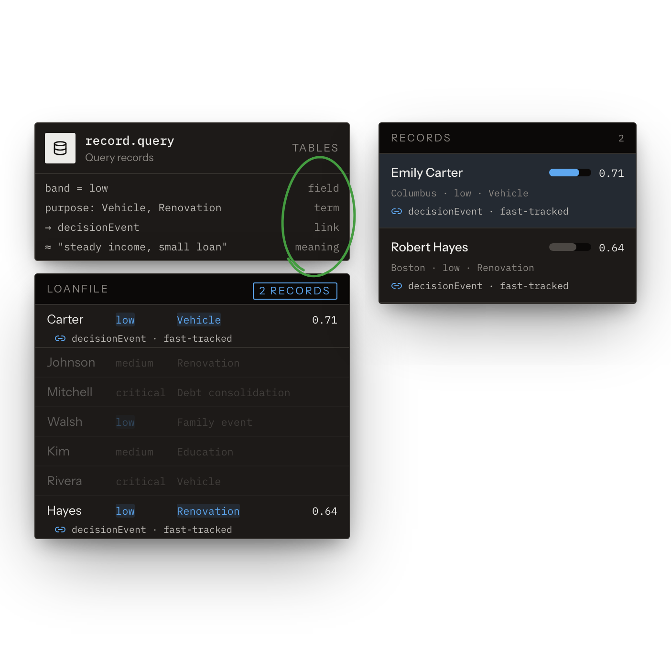The image size is (671, 671).
Task: Click 'Education' purpose cell
Action: tap(205, 452)
